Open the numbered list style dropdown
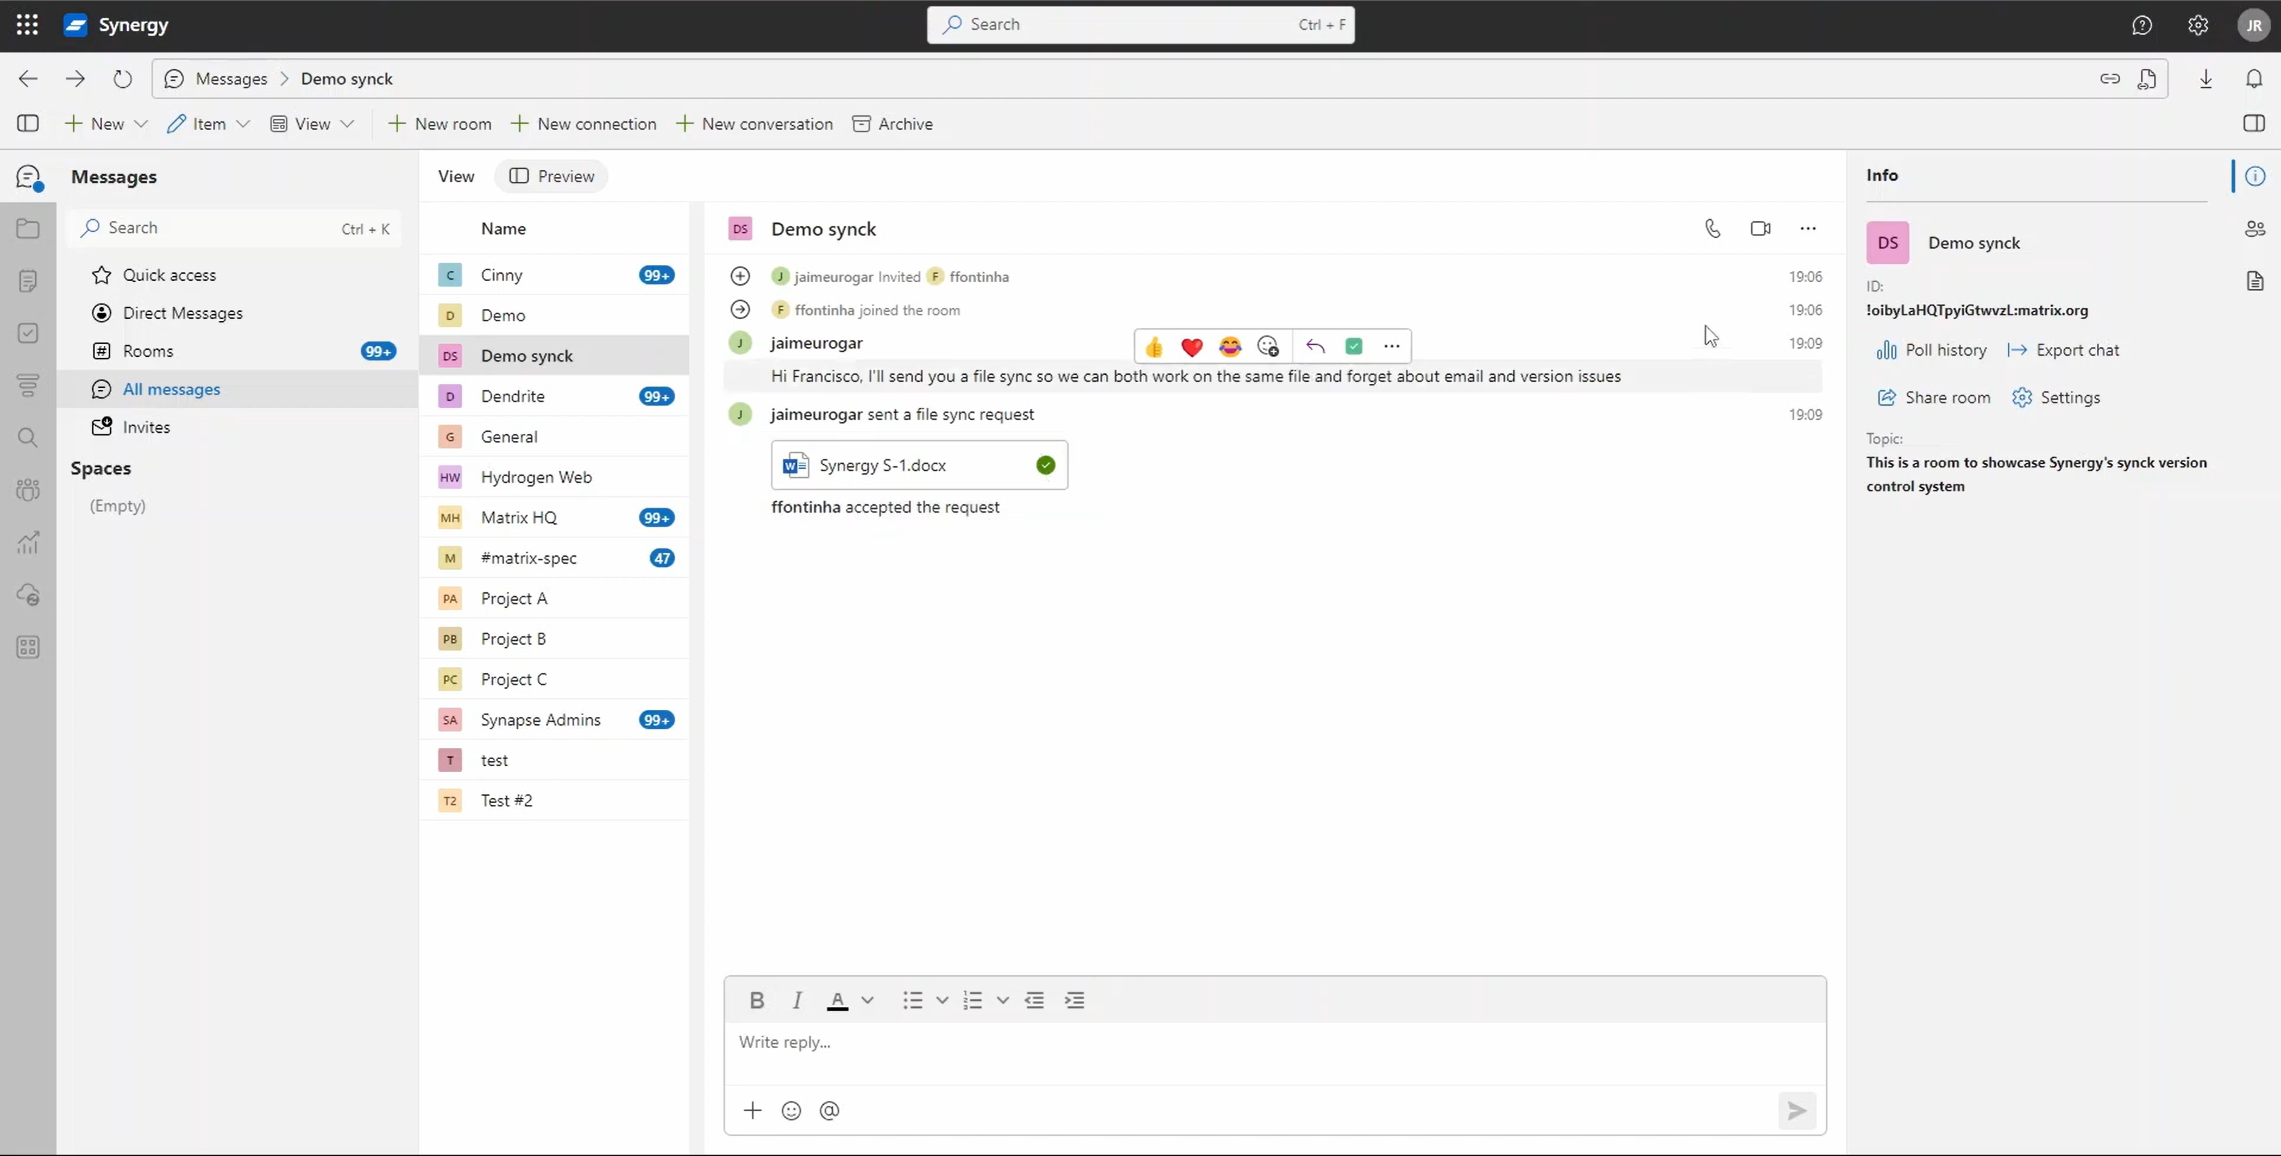 [x=1002, y=1000]
